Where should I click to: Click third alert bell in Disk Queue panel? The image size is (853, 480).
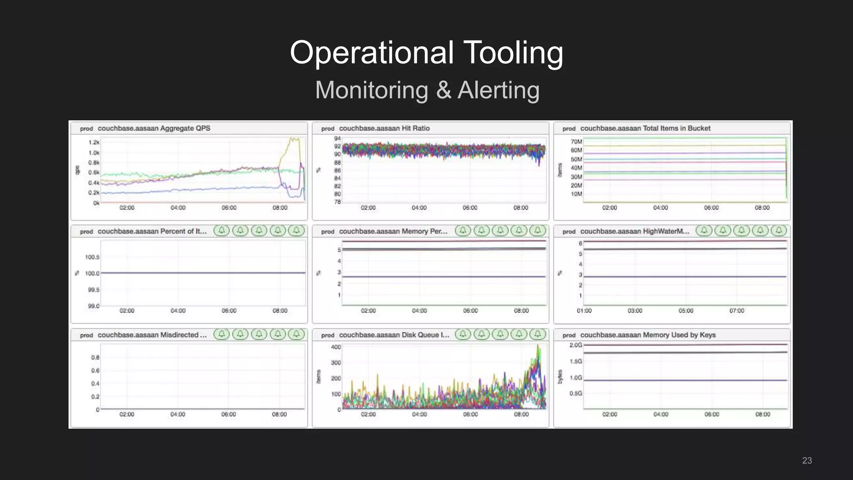[500, 334]
